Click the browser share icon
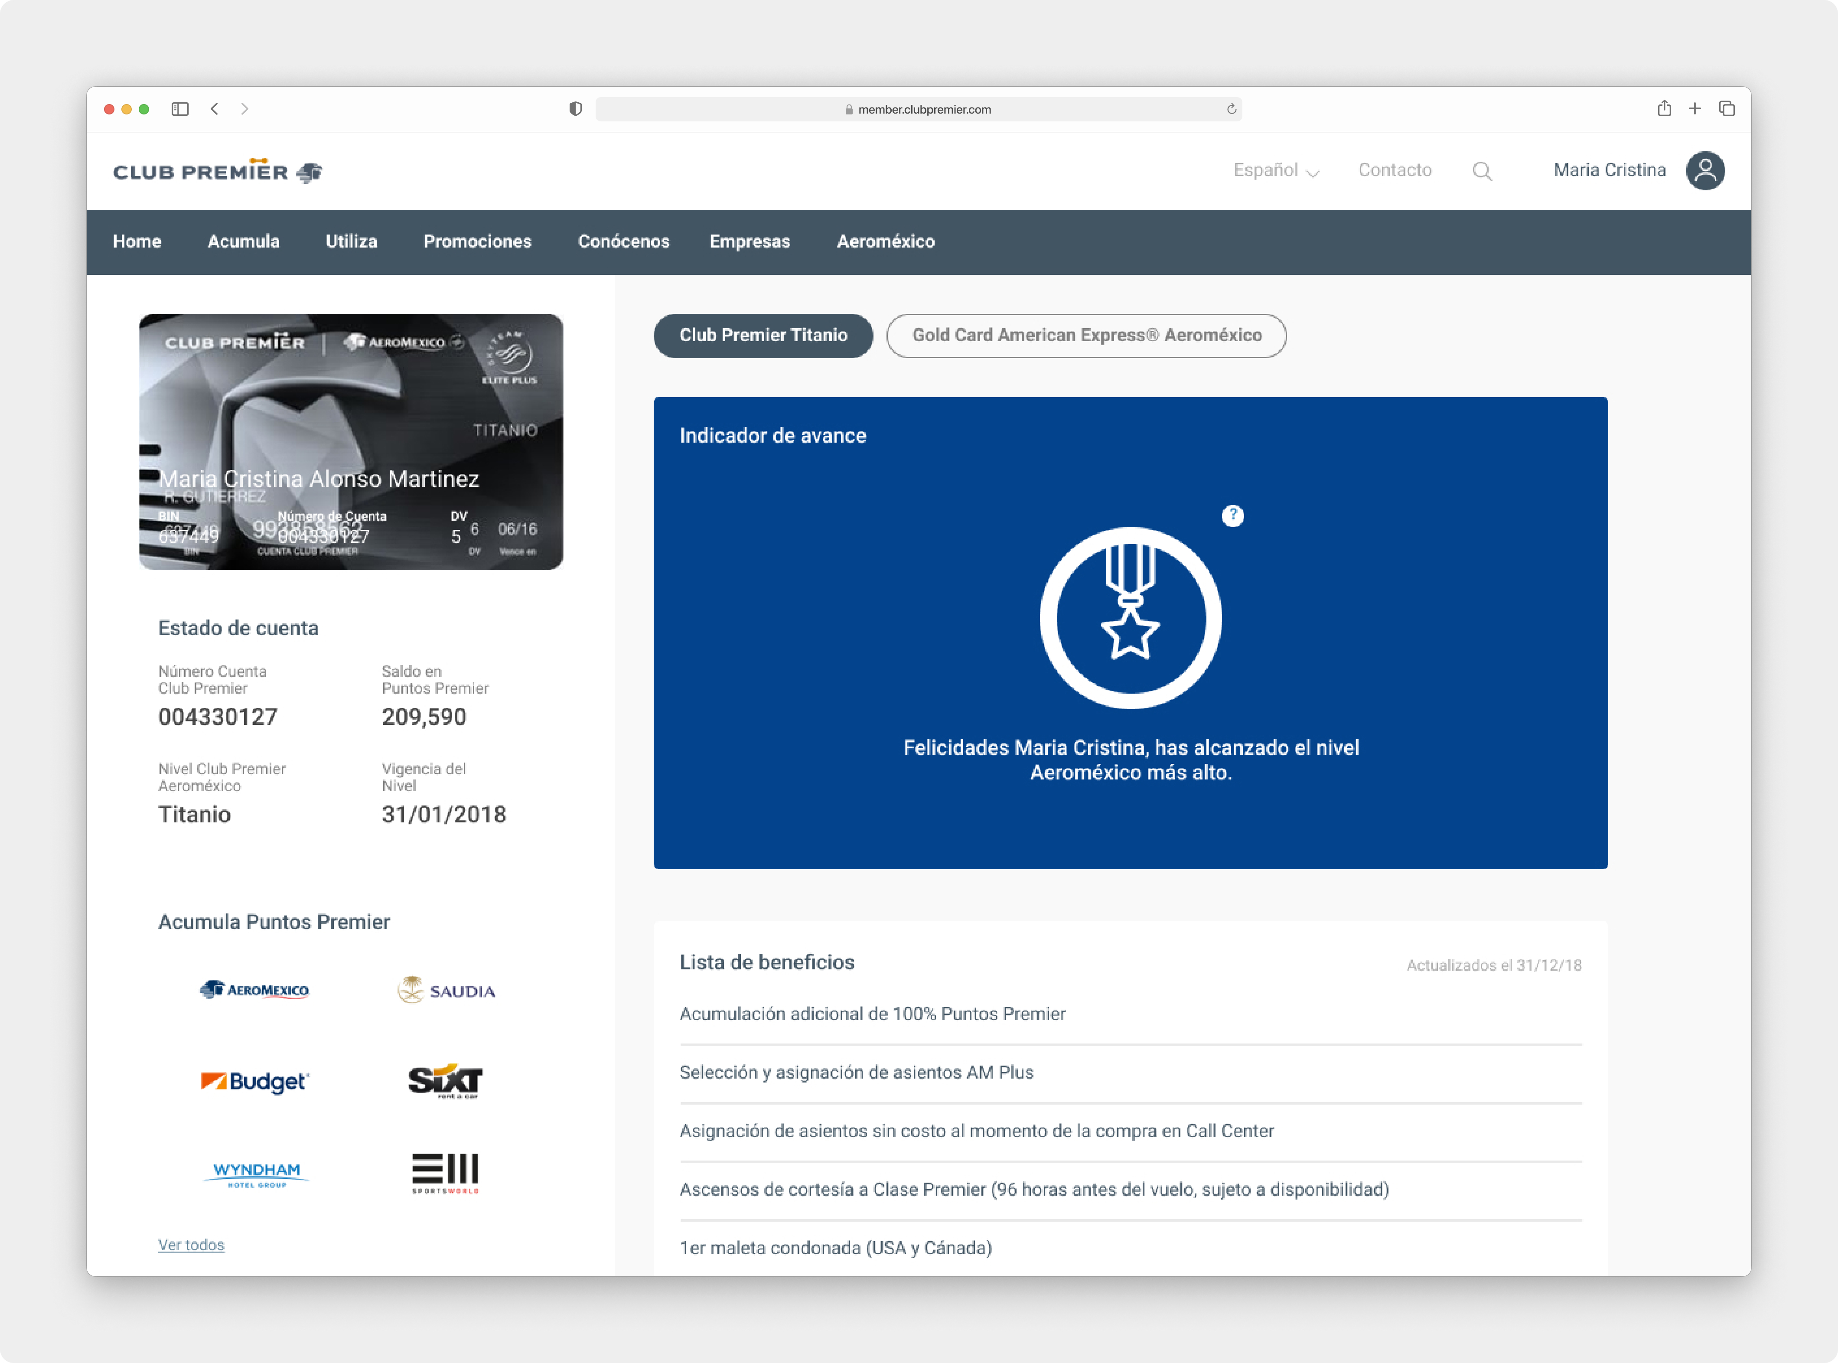Image resolution: width=1838 pixels, height=1363 pixels. [1664, 108]
